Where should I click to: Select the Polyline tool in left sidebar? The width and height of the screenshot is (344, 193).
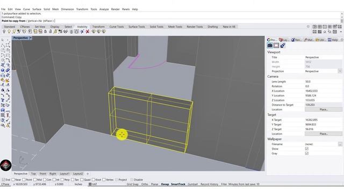point(3,45)
